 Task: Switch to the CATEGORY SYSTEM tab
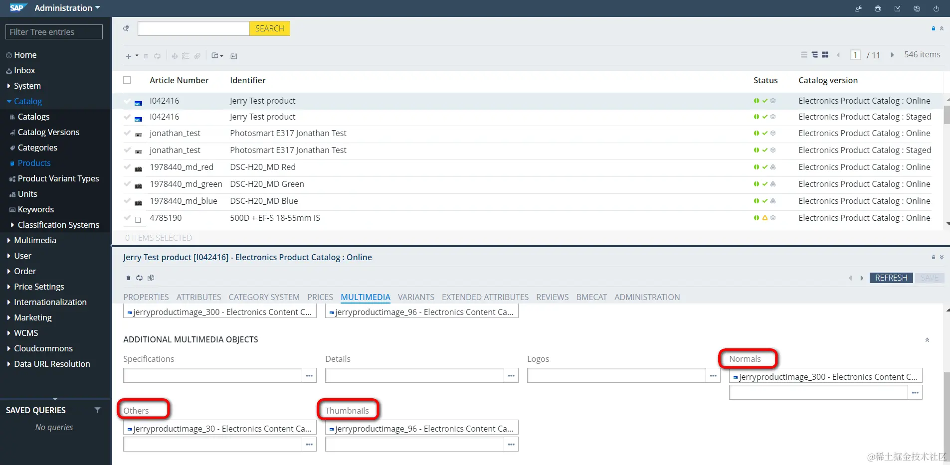[x=264, y=297]
